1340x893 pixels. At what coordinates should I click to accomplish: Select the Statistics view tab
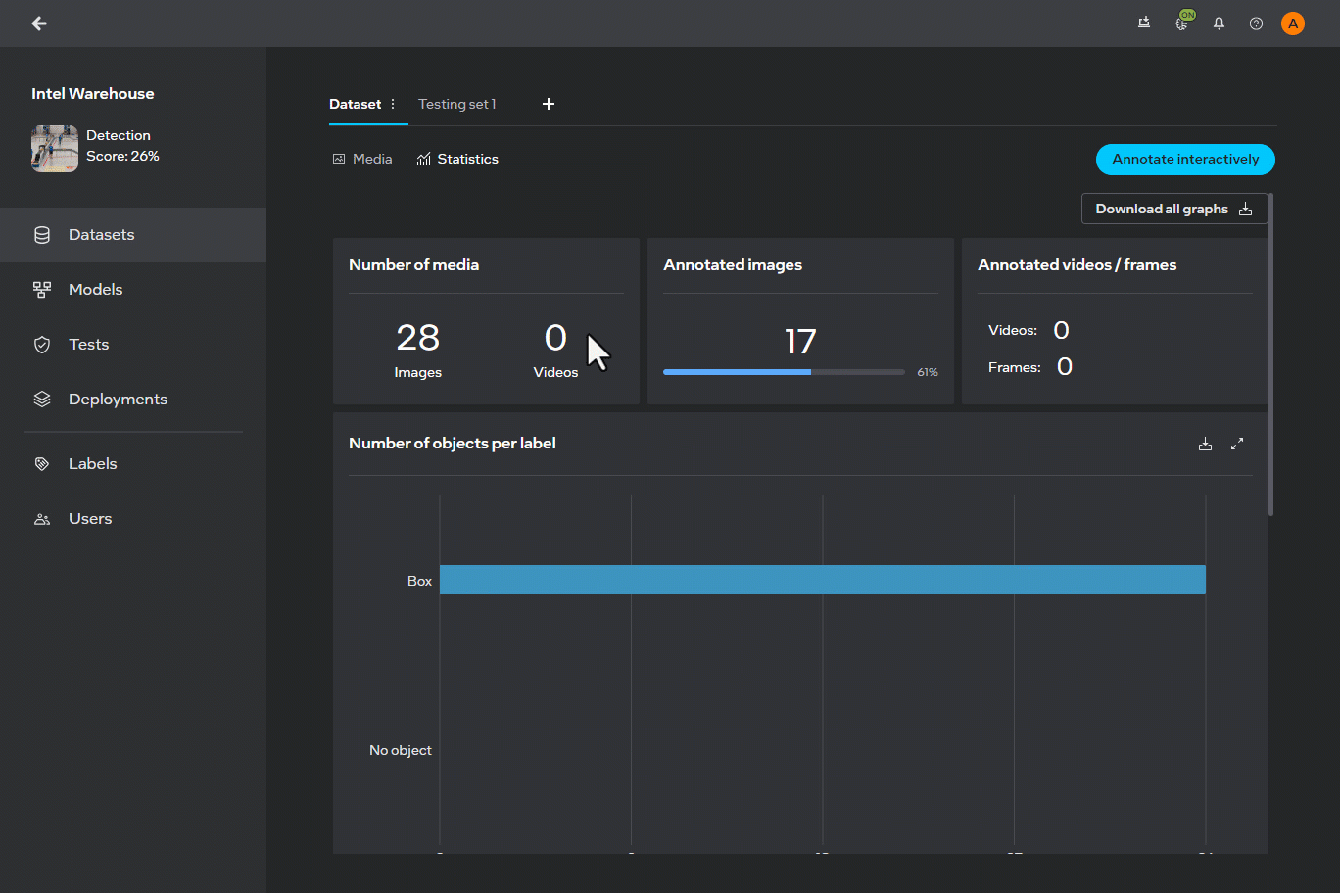pos(457,159)
